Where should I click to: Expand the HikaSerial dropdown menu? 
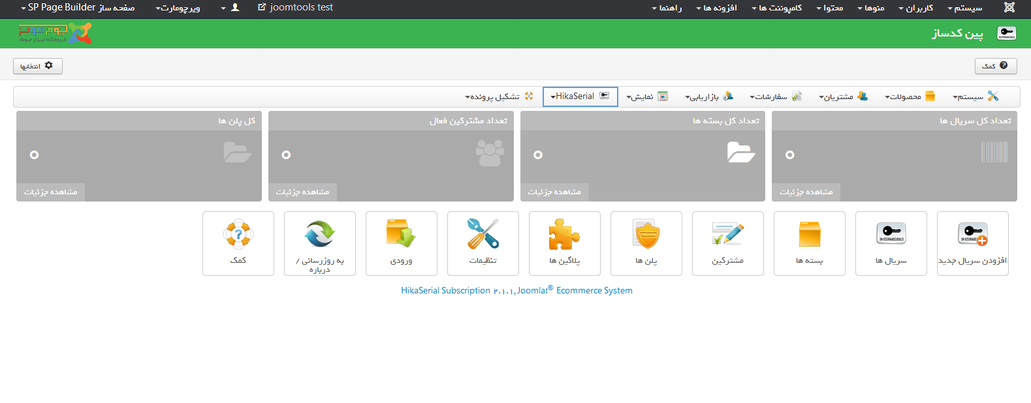[x=580, y=97]
